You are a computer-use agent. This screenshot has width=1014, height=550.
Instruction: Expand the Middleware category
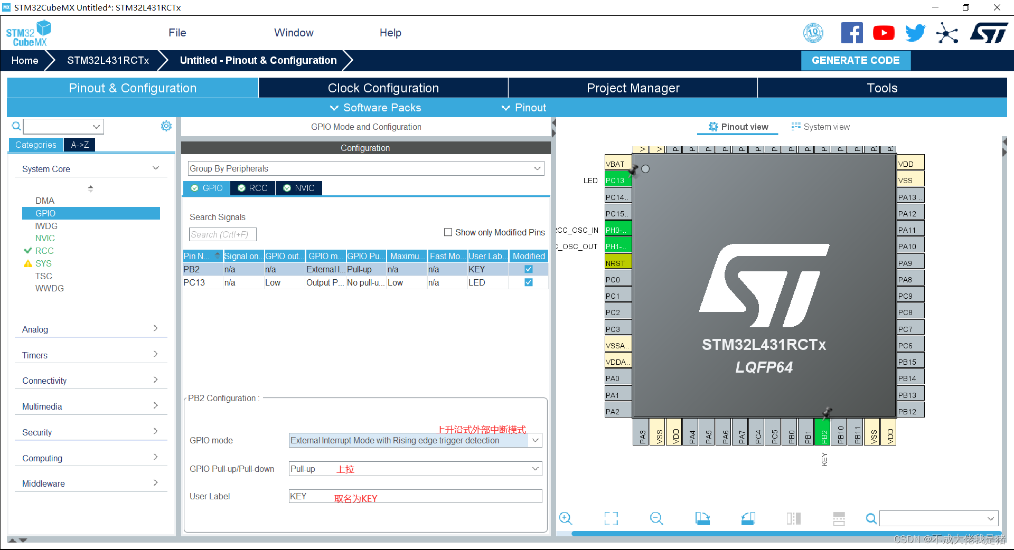click(90, 483)
